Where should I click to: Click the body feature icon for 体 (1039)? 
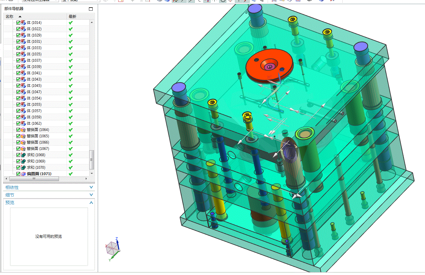pyautogui.click(x=23, y=67)
